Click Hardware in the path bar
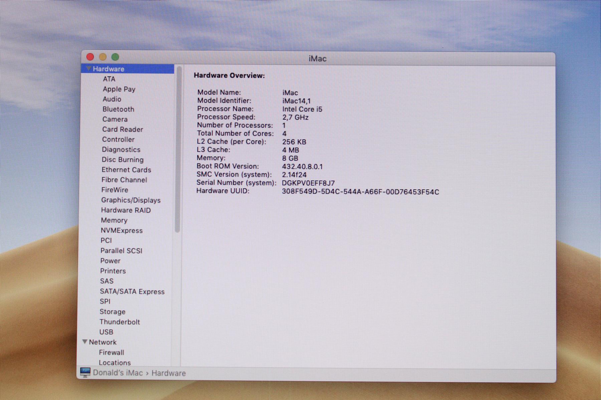This screenshot has width=601, height=400. point(169,373)
